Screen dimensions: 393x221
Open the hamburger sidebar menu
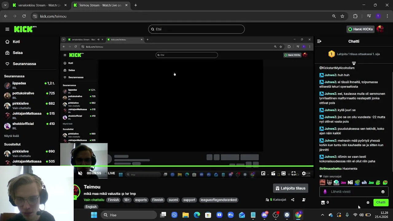[7, 29]
